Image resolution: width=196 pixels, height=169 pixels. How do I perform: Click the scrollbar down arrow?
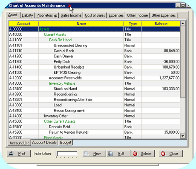[183, 136]
